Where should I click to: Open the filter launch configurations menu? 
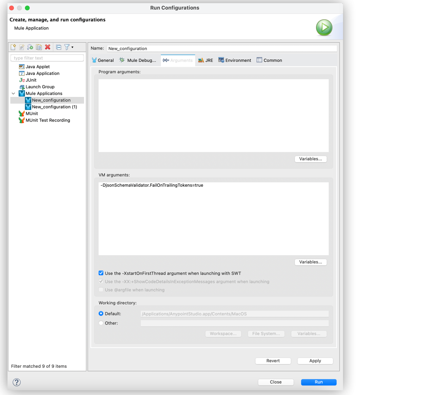pos(69,47)
